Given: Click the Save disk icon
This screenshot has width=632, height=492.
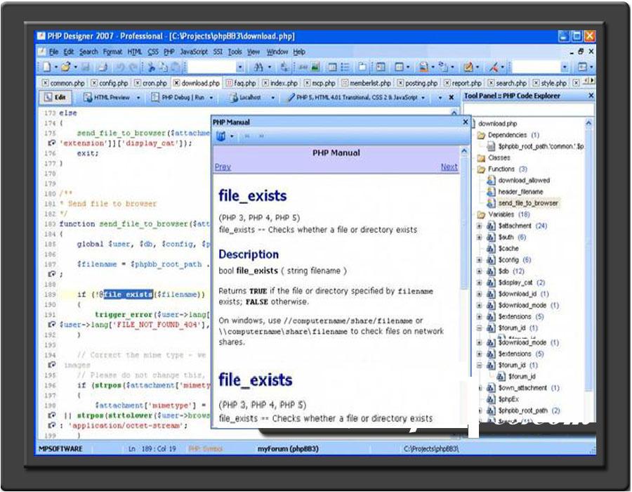Looking at the screenshot, I should [86, 67].
